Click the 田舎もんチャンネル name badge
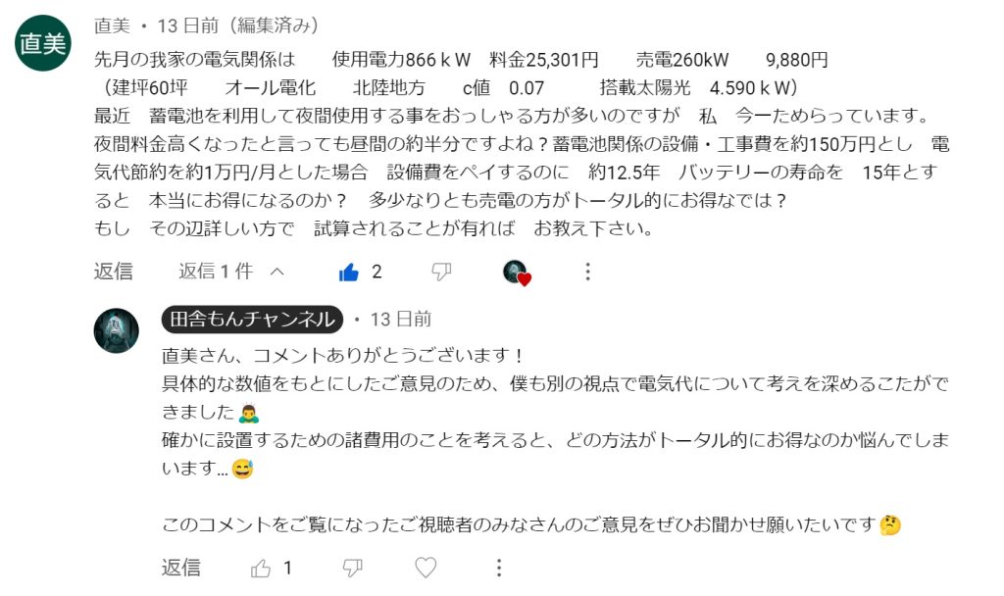1004x596 pixels. point(252,319)
